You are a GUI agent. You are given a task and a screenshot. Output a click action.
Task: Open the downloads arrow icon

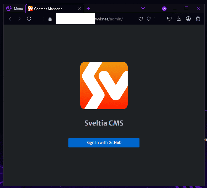[179, 19]
